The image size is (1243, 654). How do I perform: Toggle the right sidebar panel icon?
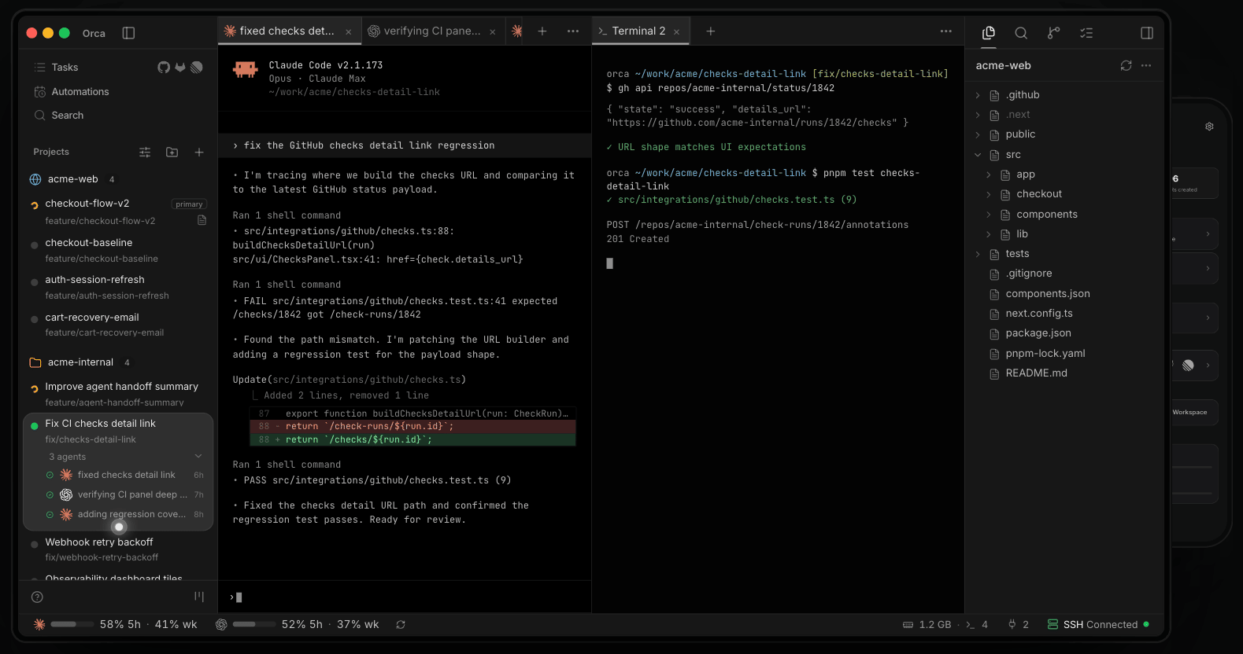[1147, 32]
